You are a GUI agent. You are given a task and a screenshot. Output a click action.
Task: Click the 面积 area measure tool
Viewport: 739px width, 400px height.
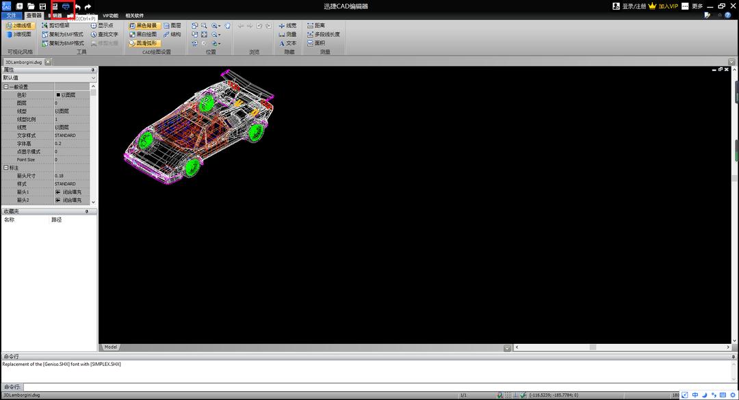pyautogui.click(x=315, y=43)
